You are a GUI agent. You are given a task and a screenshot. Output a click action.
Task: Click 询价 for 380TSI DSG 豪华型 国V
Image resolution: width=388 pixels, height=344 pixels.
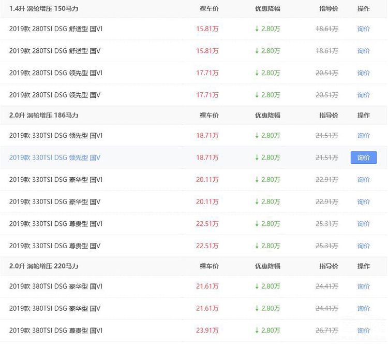pos(363,308)
